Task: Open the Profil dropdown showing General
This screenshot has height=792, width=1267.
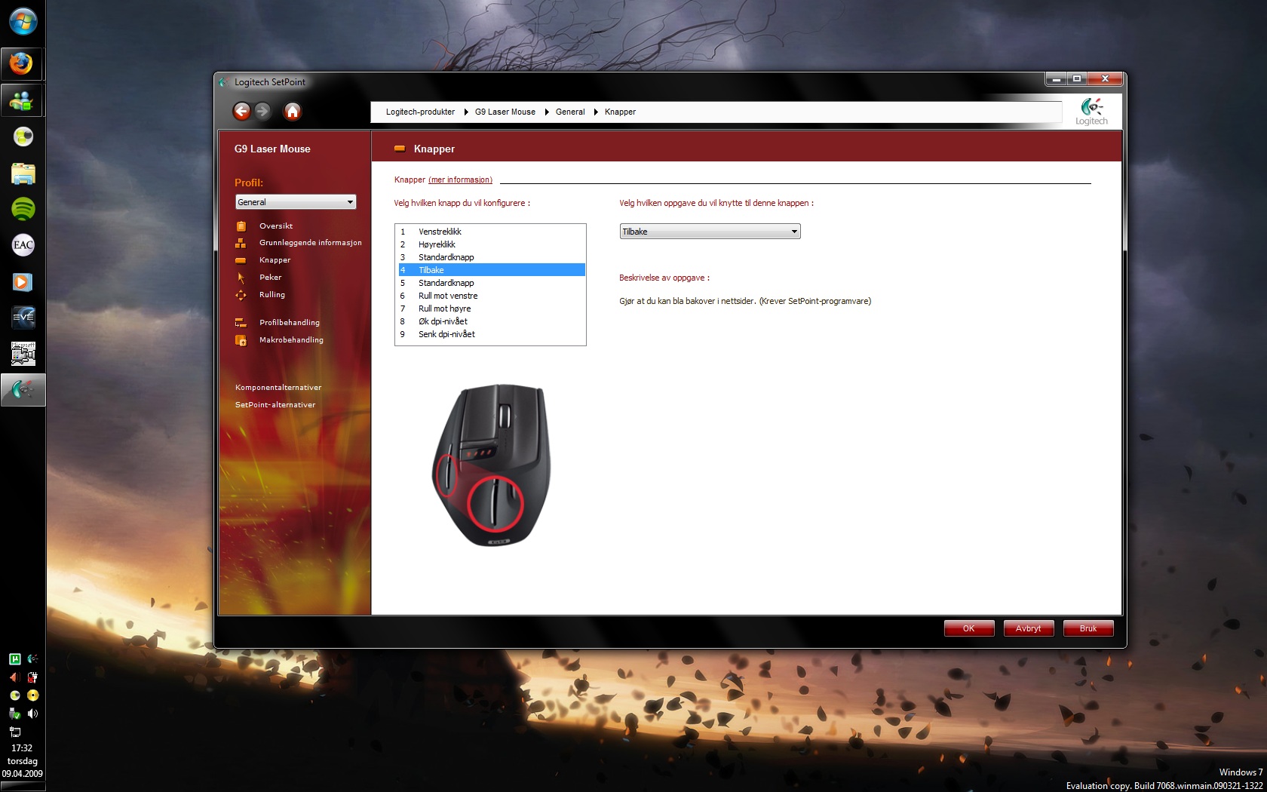Action: (296, 202)
